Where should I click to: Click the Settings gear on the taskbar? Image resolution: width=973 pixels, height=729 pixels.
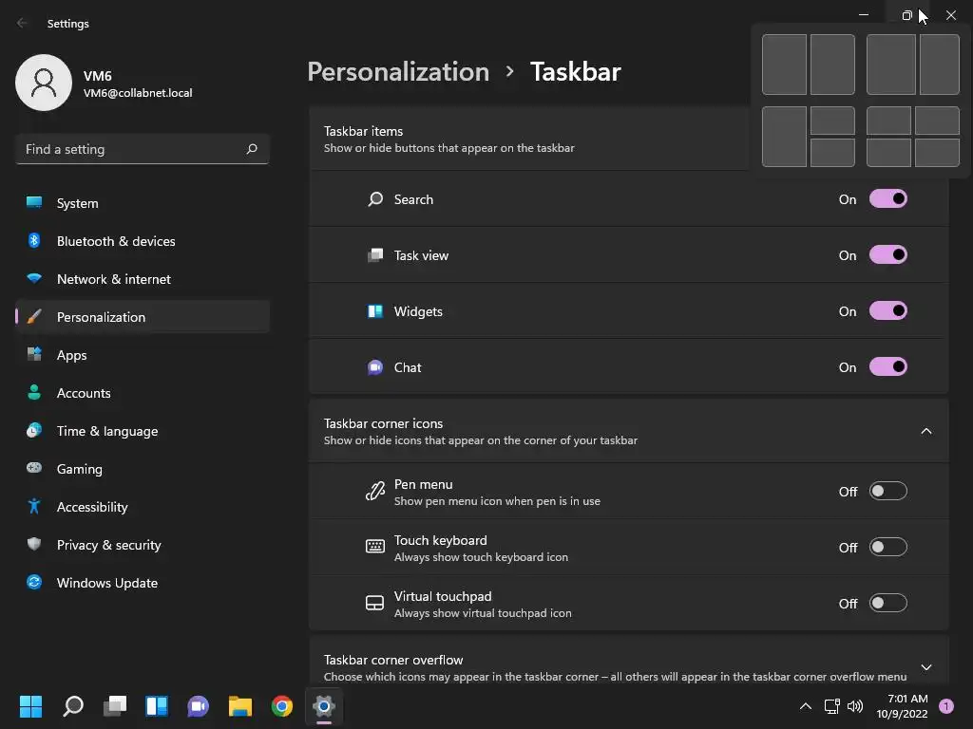click(323, 705)
